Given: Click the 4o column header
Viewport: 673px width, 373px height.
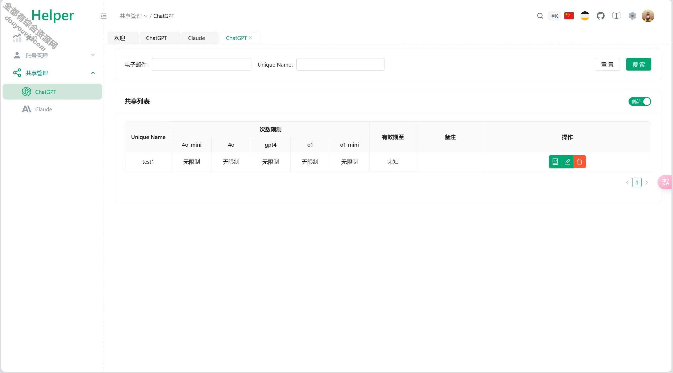Looking at the screenshot, I should [231, 145].
